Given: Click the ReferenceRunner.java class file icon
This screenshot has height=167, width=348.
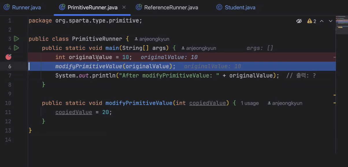Looking at the screenshot, I should (139, 7).
